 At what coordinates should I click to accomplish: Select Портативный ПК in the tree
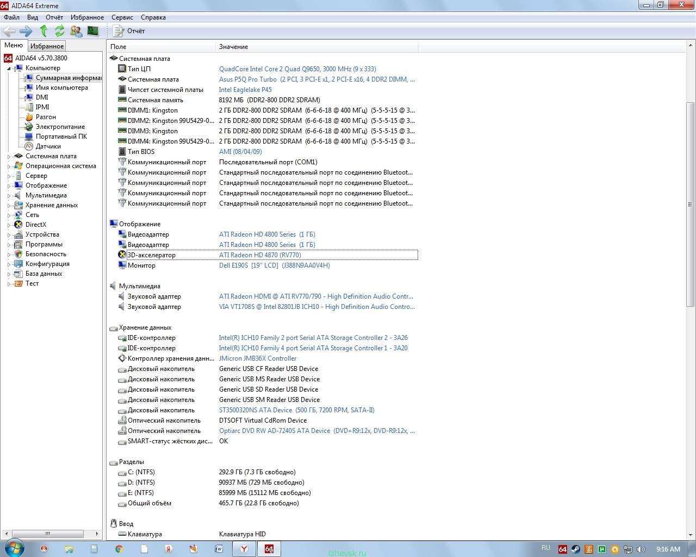[x=61, y=137]
